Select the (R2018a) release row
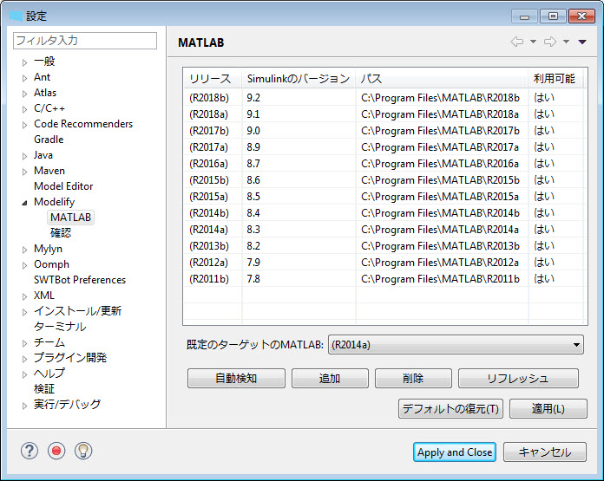Image resolution: width=604 pixels, height=481 pixels. pyautogui.click(x=385, y=114)
